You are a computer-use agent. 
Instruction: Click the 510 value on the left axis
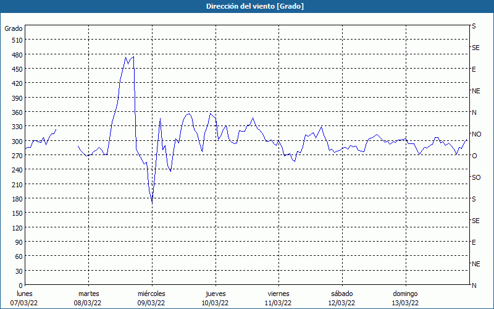[17, 40]
